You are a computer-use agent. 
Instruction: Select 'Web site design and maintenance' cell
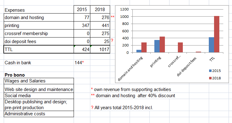[x=39, y=89]
